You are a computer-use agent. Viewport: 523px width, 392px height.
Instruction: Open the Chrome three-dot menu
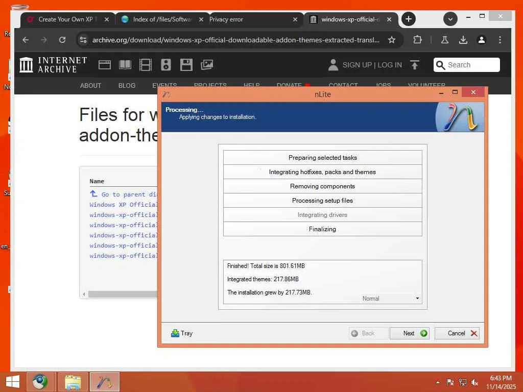pos(500,40)
